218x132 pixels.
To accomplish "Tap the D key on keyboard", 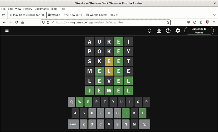I will tap(92, 113).
